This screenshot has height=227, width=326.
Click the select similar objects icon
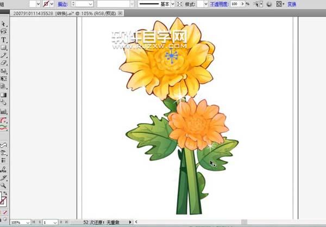(256, 4)
